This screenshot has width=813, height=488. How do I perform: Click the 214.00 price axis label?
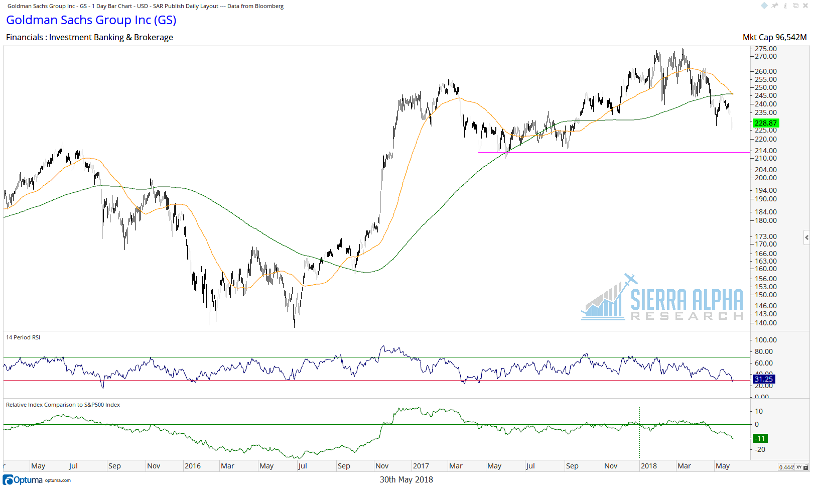pos(766,151)
